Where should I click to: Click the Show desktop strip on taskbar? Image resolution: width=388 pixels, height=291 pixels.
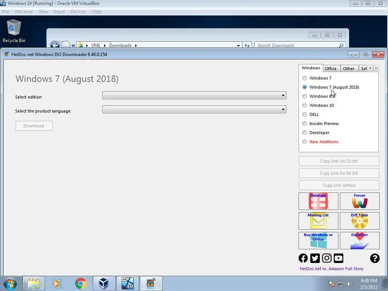pos(385,283)
